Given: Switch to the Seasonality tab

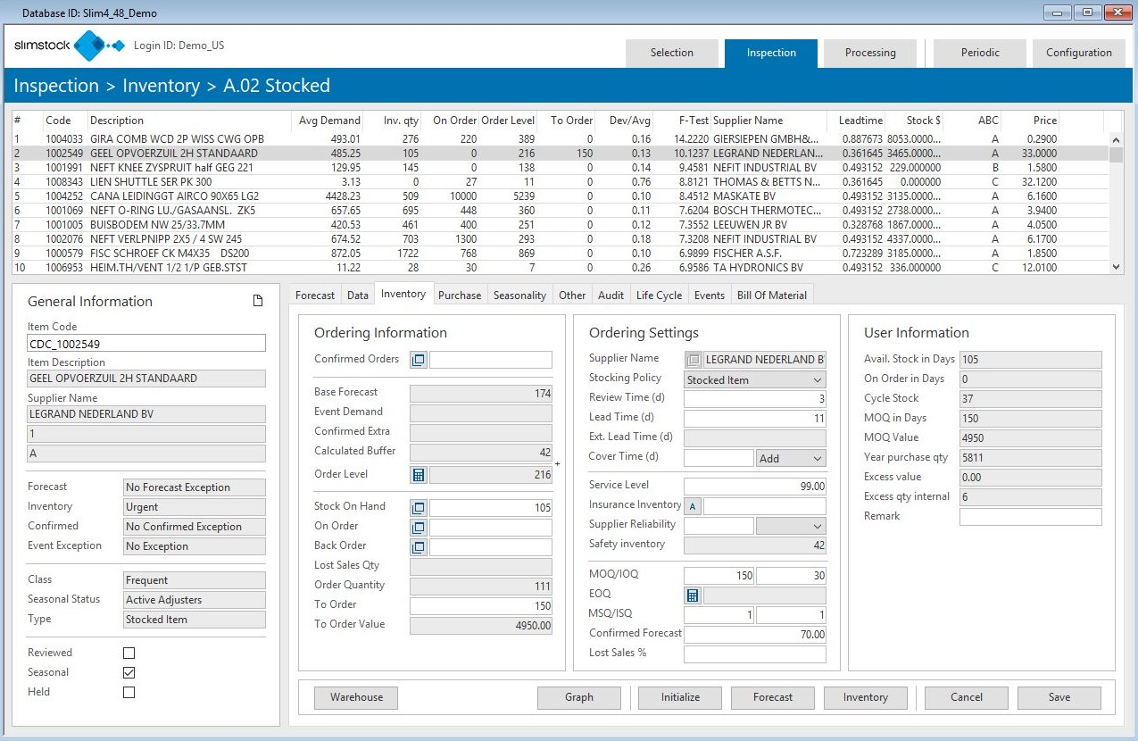Looking at the screenshot, I should pos(519,296).
